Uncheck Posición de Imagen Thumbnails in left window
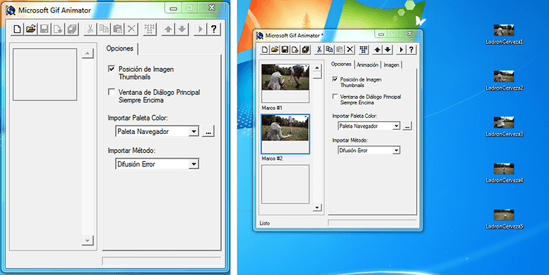 point(112,69)
